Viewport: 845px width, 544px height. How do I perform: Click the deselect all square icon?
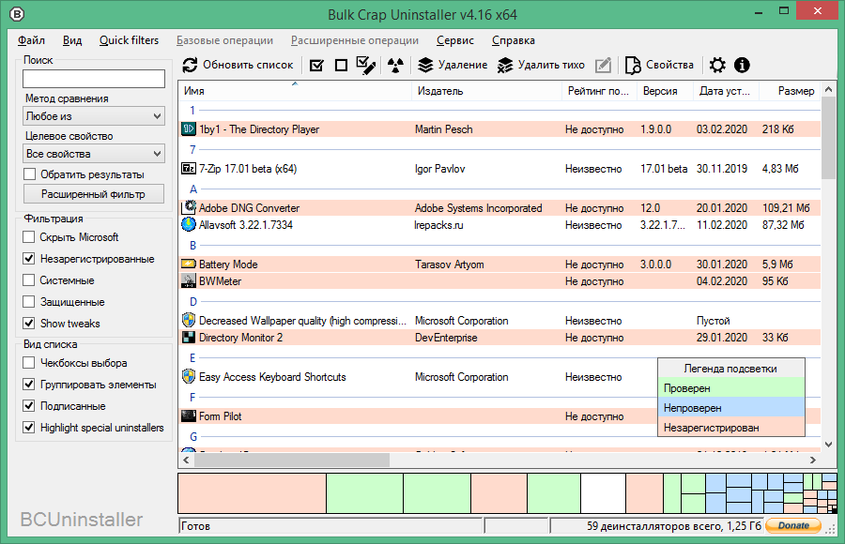pos(341,65)
